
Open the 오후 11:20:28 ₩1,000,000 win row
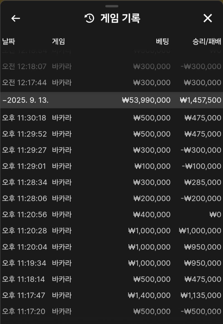[x=111, y=231]
